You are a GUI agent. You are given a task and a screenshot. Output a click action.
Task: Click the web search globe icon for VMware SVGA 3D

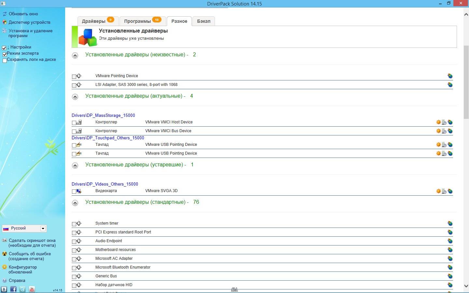(x=450, y=191)
